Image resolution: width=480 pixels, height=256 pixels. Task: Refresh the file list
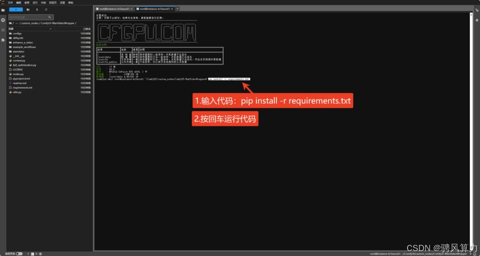pyautogui.click(x=46, y=9)
